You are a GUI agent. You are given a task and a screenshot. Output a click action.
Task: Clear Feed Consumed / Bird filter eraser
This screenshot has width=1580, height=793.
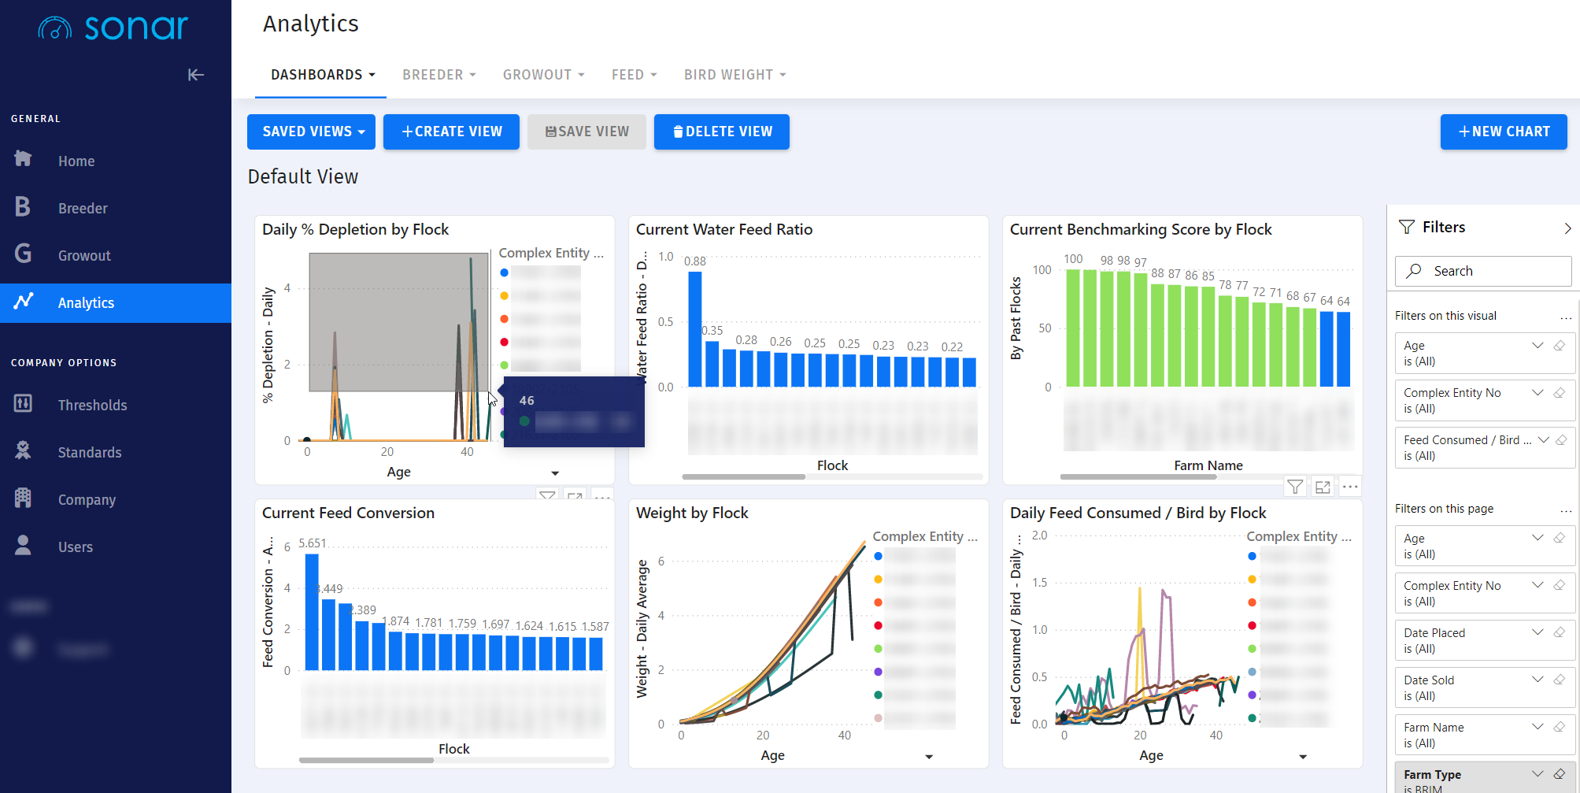(x=1561, y=440)
